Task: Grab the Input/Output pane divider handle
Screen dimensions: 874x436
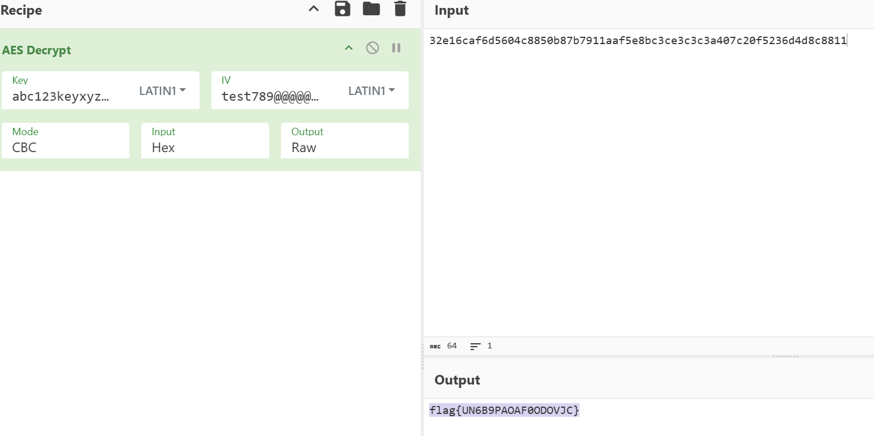Action: pos(785,356)
